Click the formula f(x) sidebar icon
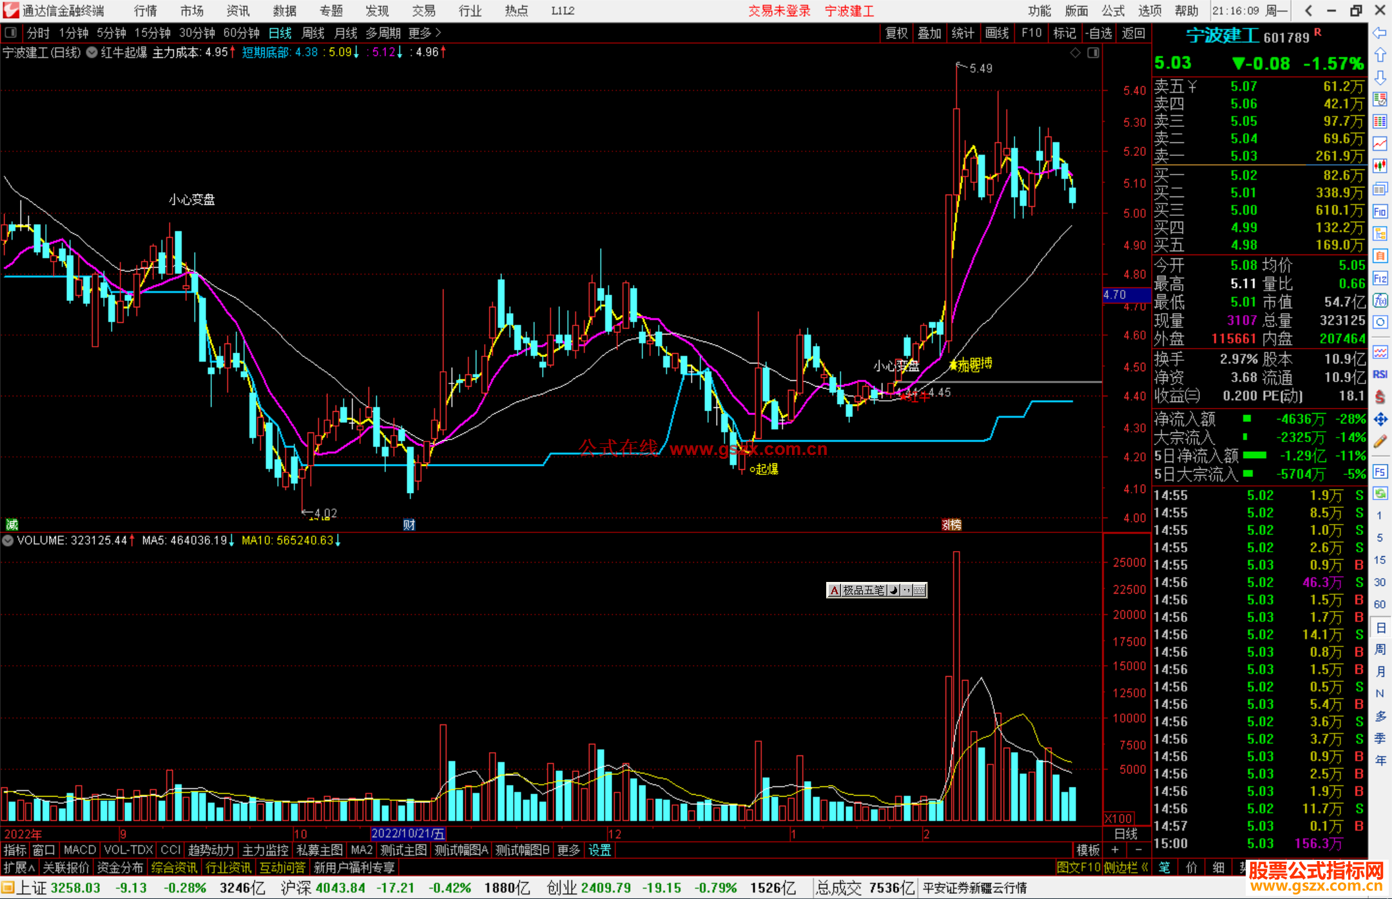Screen dimensions: 1392x899 pyautogui.click(x=1380, y=300)
